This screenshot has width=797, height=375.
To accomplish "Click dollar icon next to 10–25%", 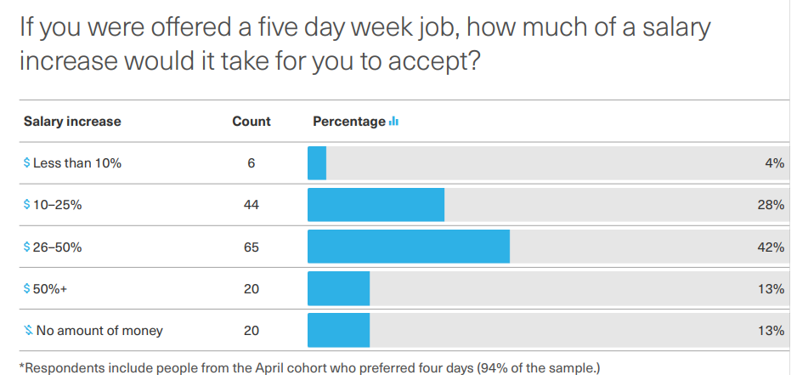I will 27,205.
